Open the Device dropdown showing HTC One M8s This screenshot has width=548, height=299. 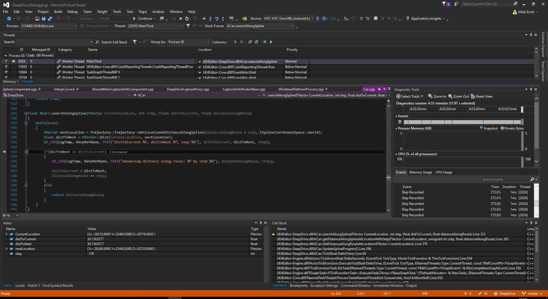pyautogui.click(x=288, y=19)
